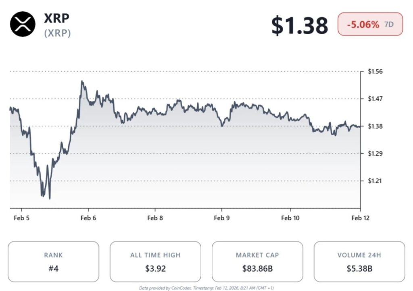Click the CoinCodex data attribution text
Screen dimensions: 413x291
(206, 288)
